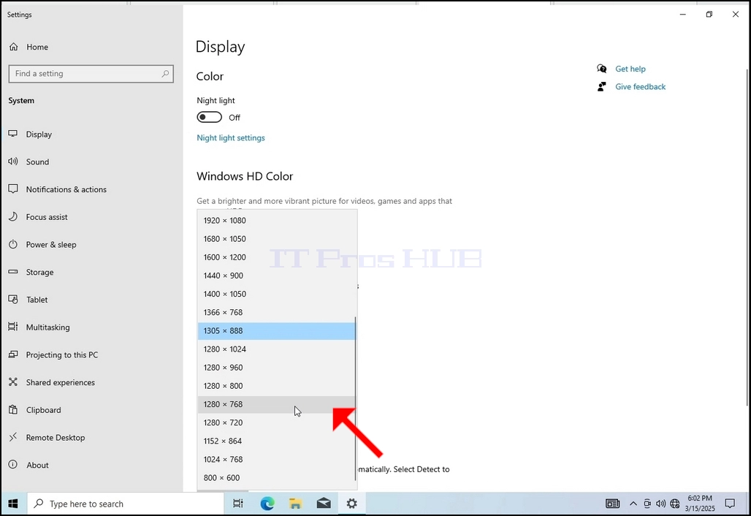
Task: Click the Windows Start button
Action: [x=13, y=504]
